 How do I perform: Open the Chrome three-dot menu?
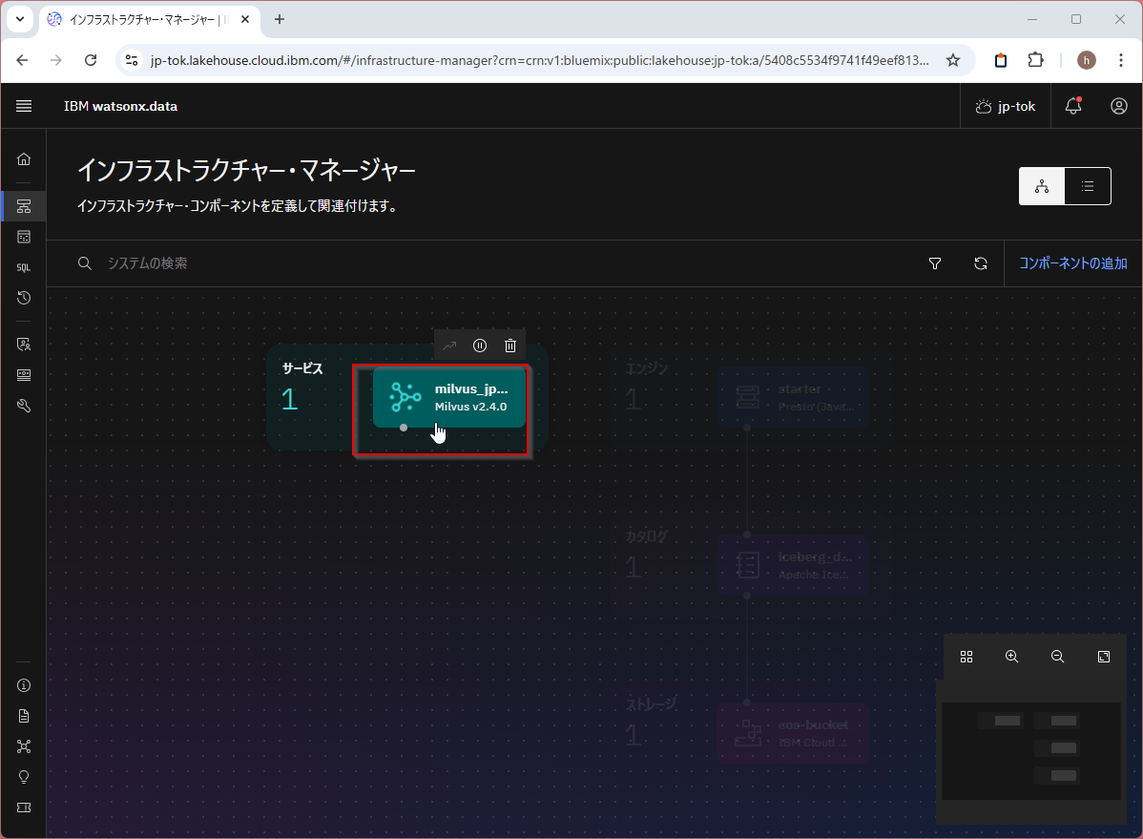1121,60
